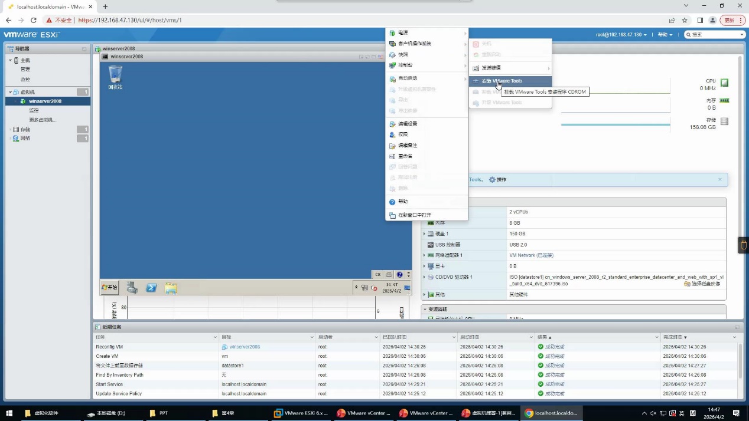Open the 控制台 console submenu
The image size is (749, 421).
(x=426, y=65)
